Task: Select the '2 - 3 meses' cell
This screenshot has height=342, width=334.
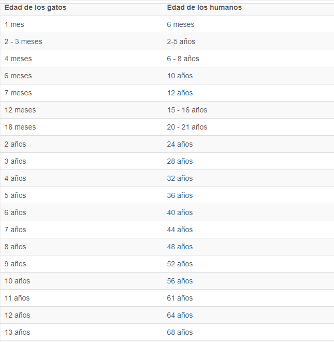Action: (23, 41)
